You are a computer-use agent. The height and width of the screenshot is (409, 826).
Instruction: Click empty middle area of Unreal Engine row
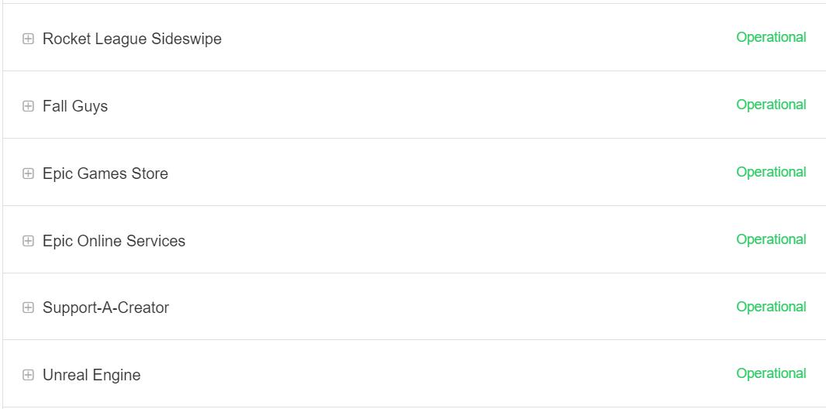pos(419,374)
